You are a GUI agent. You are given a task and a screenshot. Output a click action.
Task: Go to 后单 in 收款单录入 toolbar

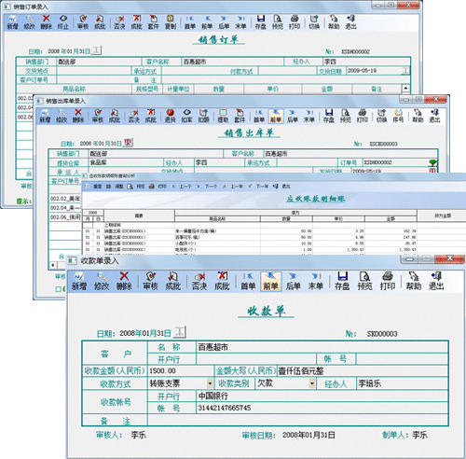click(x=293, y=281)
